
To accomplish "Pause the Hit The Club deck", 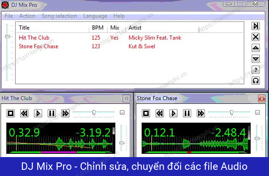I will pyautogui.click(x=52, y=113).
